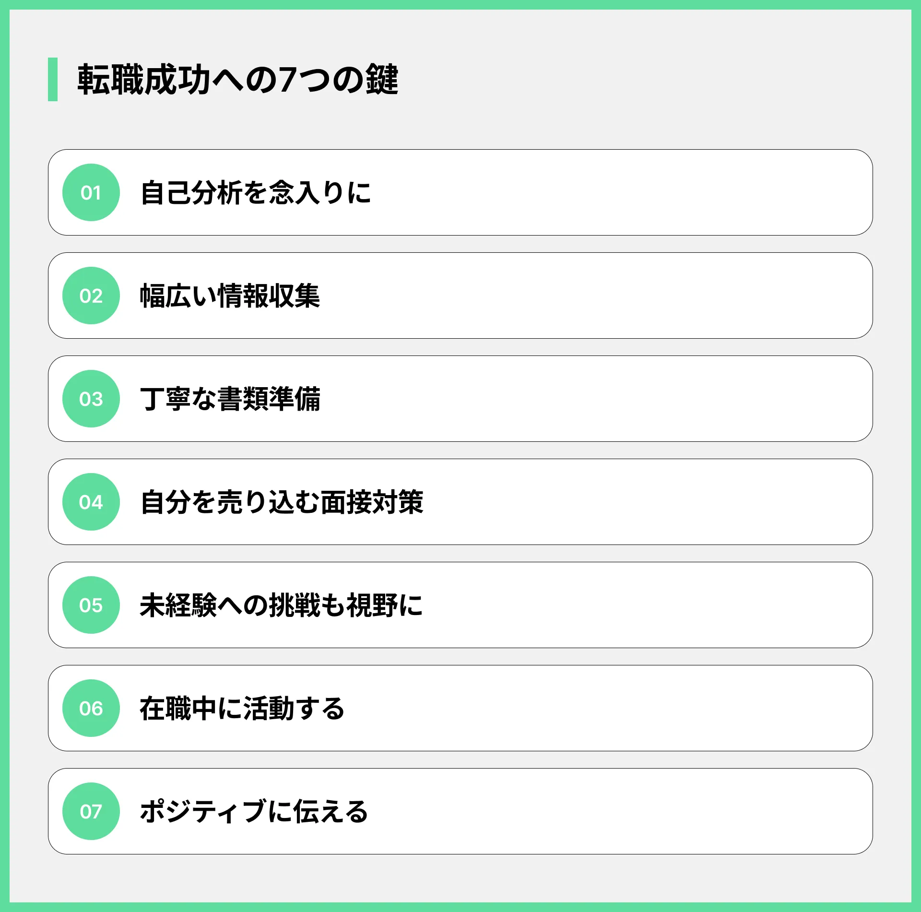Select the 在職中に活動する text
Screen dimensions: 921x912
tap(242, 709)
